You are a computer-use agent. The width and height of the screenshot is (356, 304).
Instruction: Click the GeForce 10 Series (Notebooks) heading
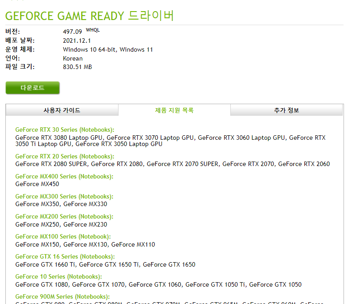(58, 276)
